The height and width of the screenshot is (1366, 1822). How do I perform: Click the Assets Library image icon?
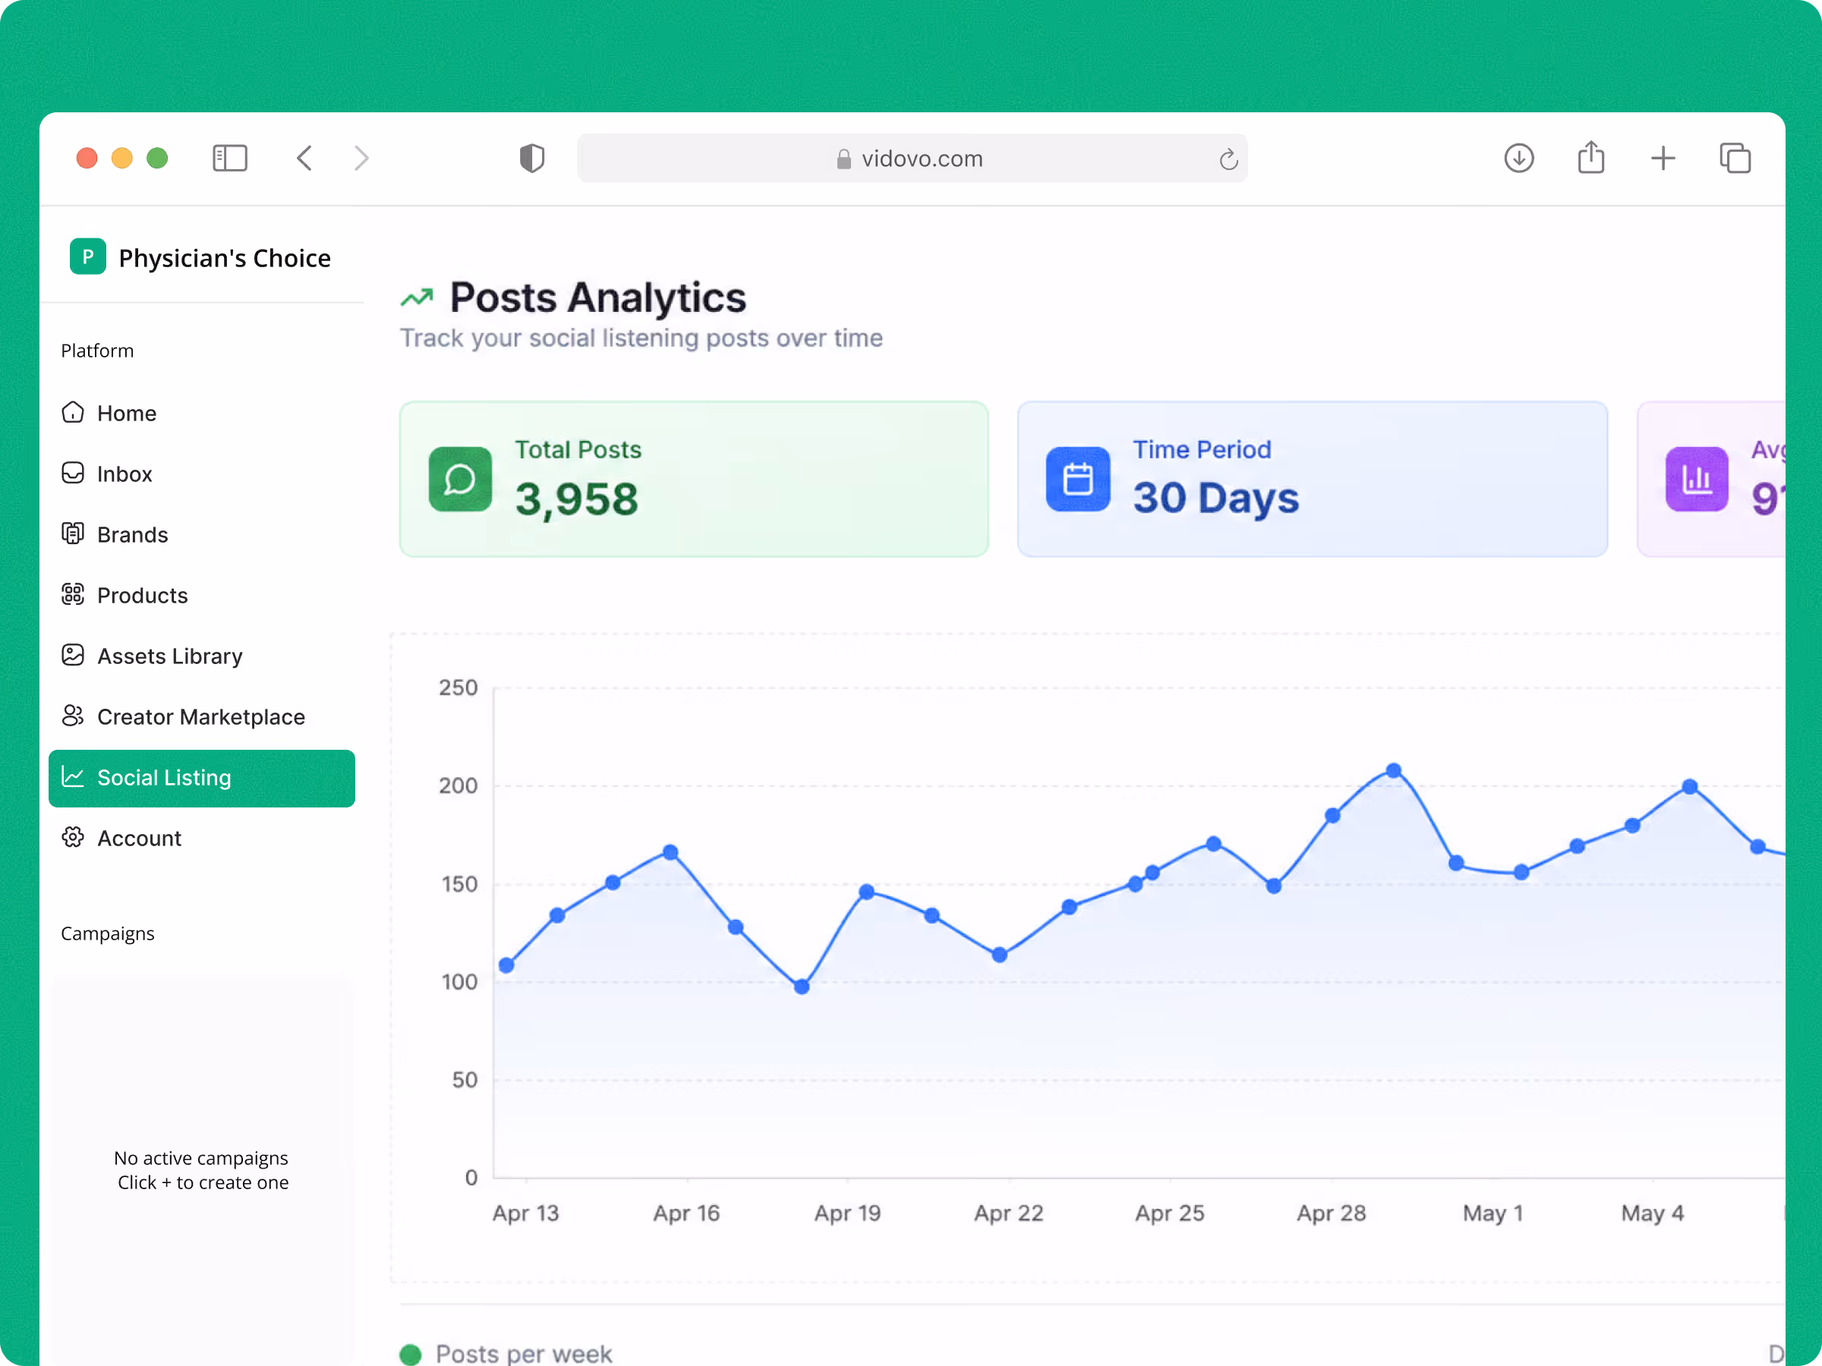pyautogui.click(x=74, y=656)
